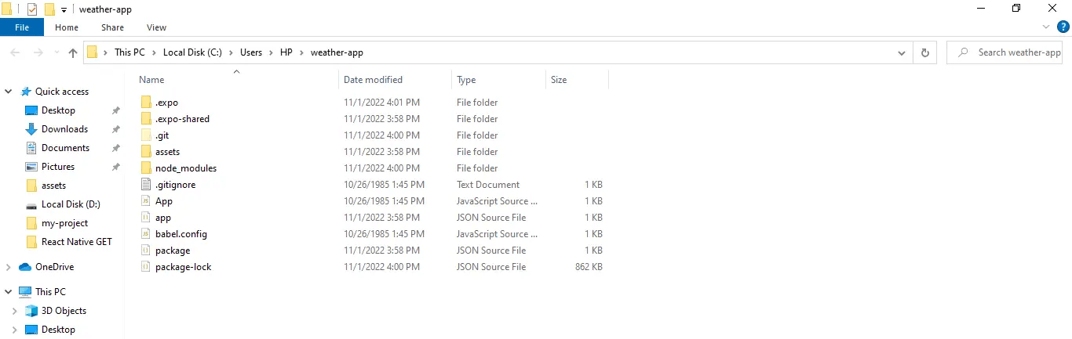Screen dimensions: 1072x339
Task: Select the babel.config JavaScript file icon
Action: [145, 234]
